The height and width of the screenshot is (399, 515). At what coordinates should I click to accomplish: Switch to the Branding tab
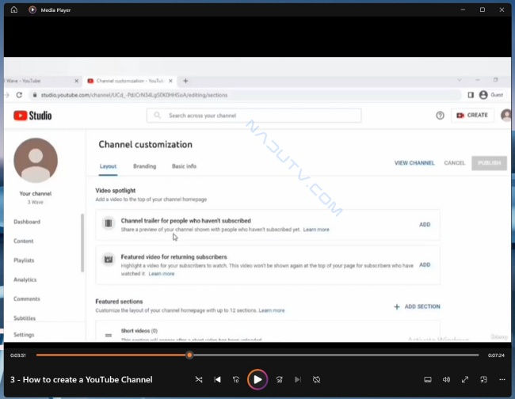click(x=144, y=166)
